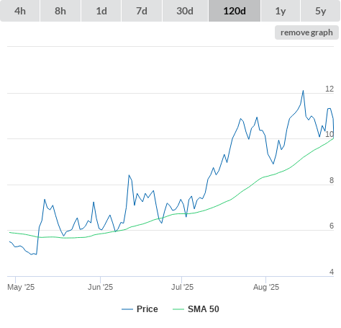
Task: Click the remove graph button
Action: click(x=306, y=32)
